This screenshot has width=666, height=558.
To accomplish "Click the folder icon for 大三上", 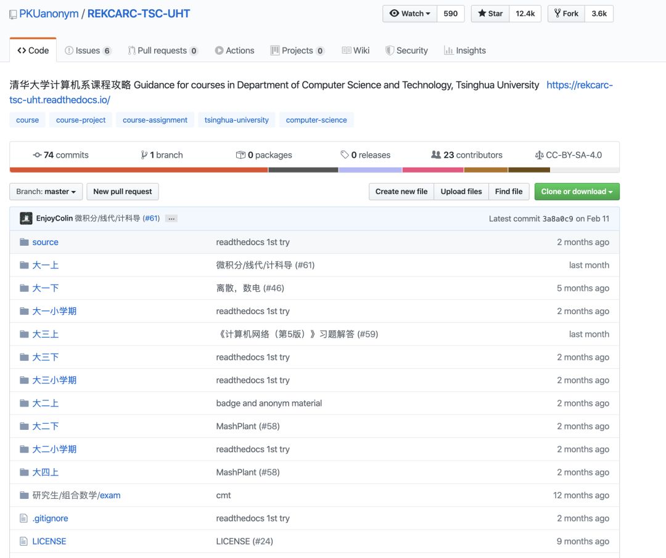I will tap(24, 334).
